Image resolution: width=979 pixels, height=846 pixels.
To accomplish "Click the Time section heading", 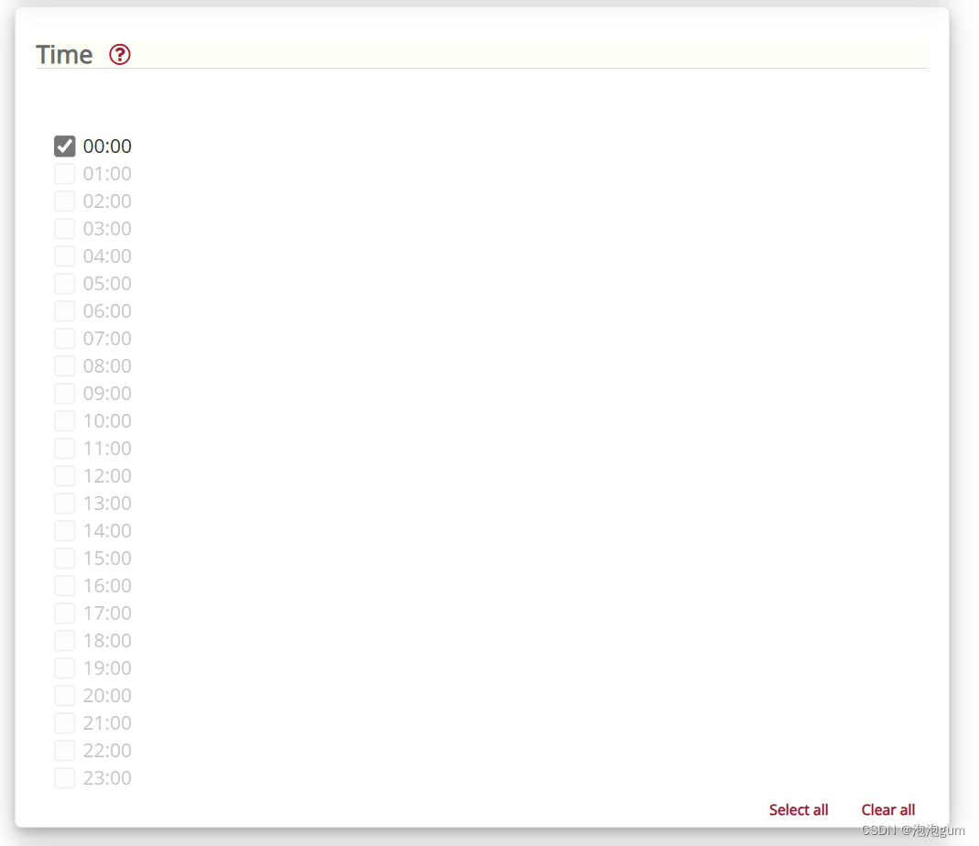I will click(64, 55).
